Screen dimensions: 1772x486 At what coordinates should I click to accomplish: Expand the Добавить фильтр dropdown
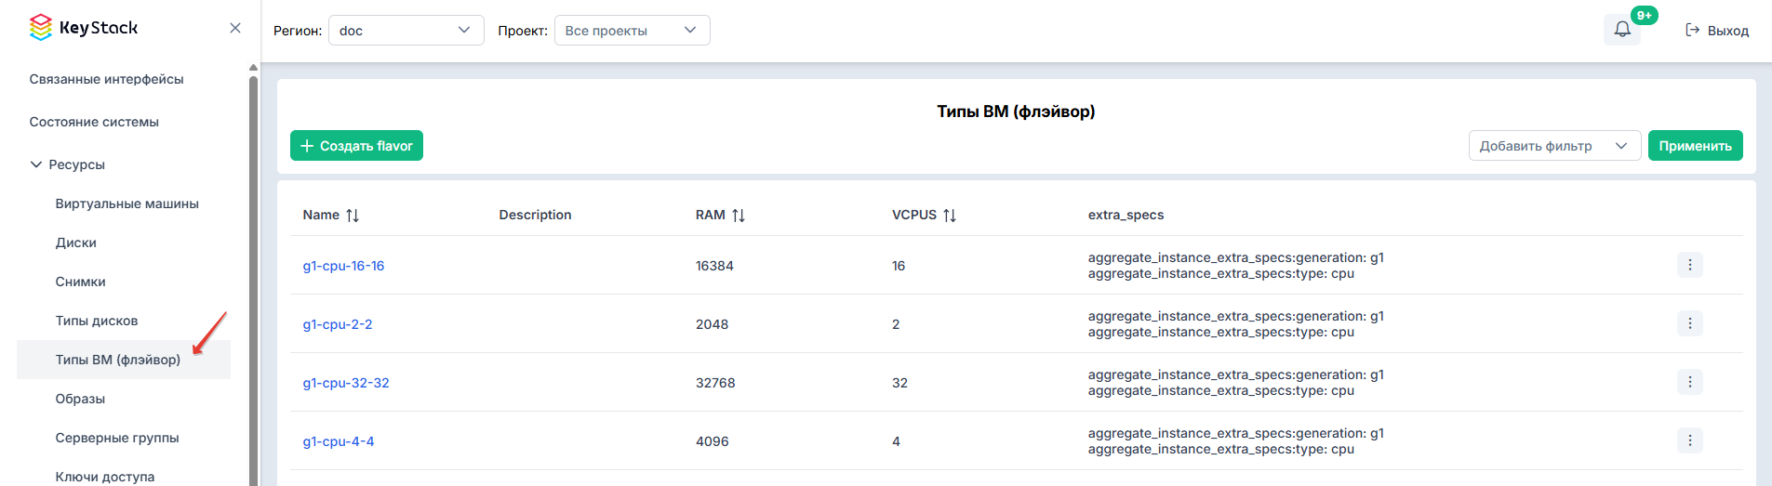point(1554,146)
